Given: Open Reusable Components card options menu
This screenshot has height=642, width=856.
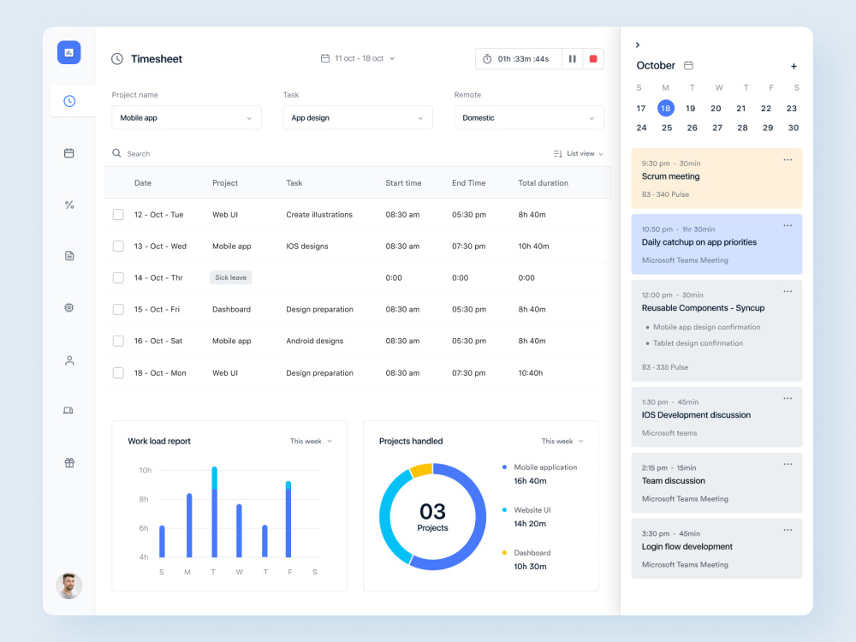Looking at the screenshot, I should 788,292.
